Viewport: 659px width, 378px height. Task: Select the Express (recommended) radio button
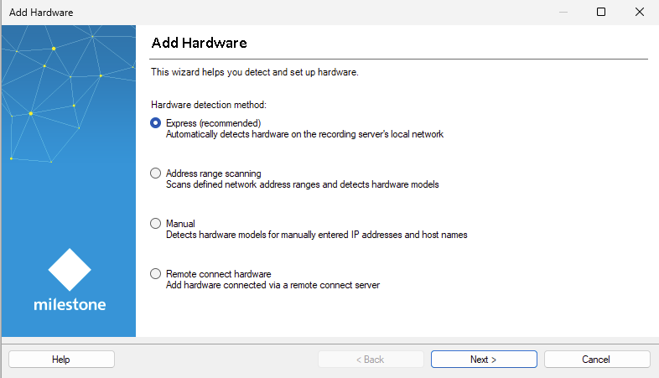155,123
